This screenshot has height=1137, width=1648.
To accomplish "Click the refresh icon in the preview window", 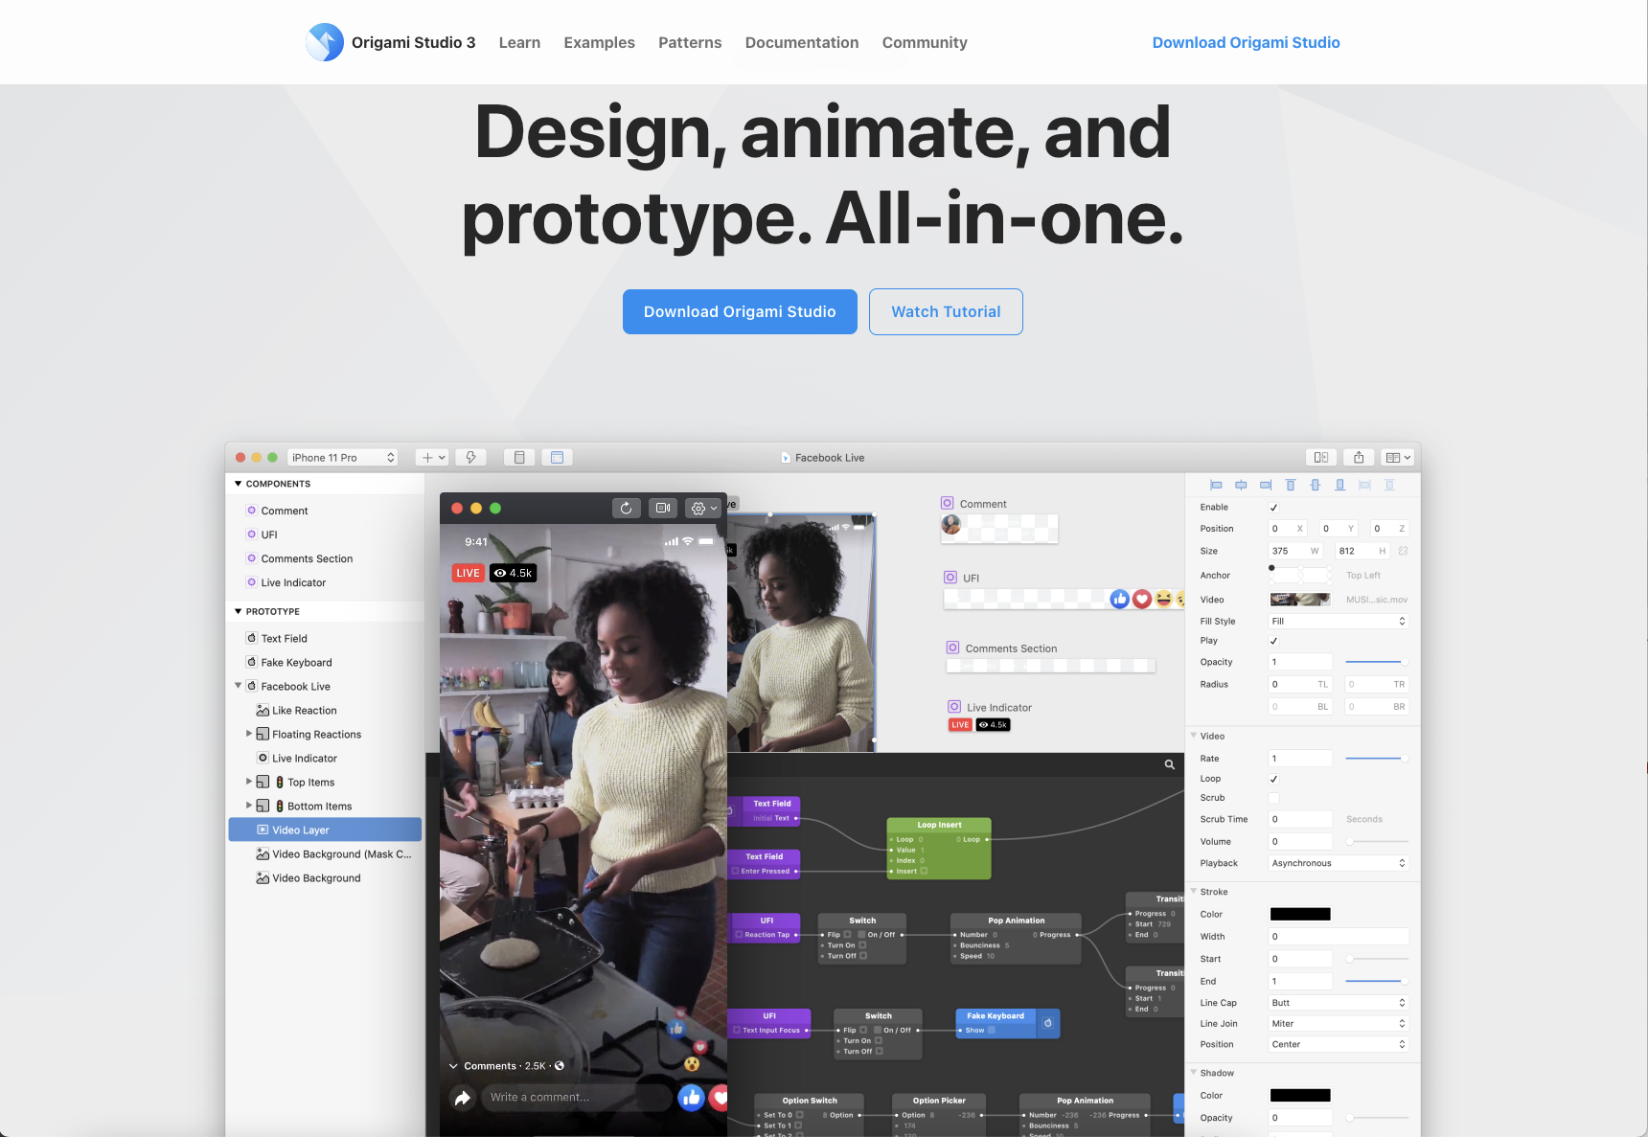I will coord(626,509).
